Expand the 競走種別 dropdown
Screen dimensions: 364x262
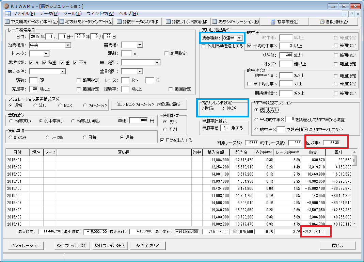[x=157, y=63]
